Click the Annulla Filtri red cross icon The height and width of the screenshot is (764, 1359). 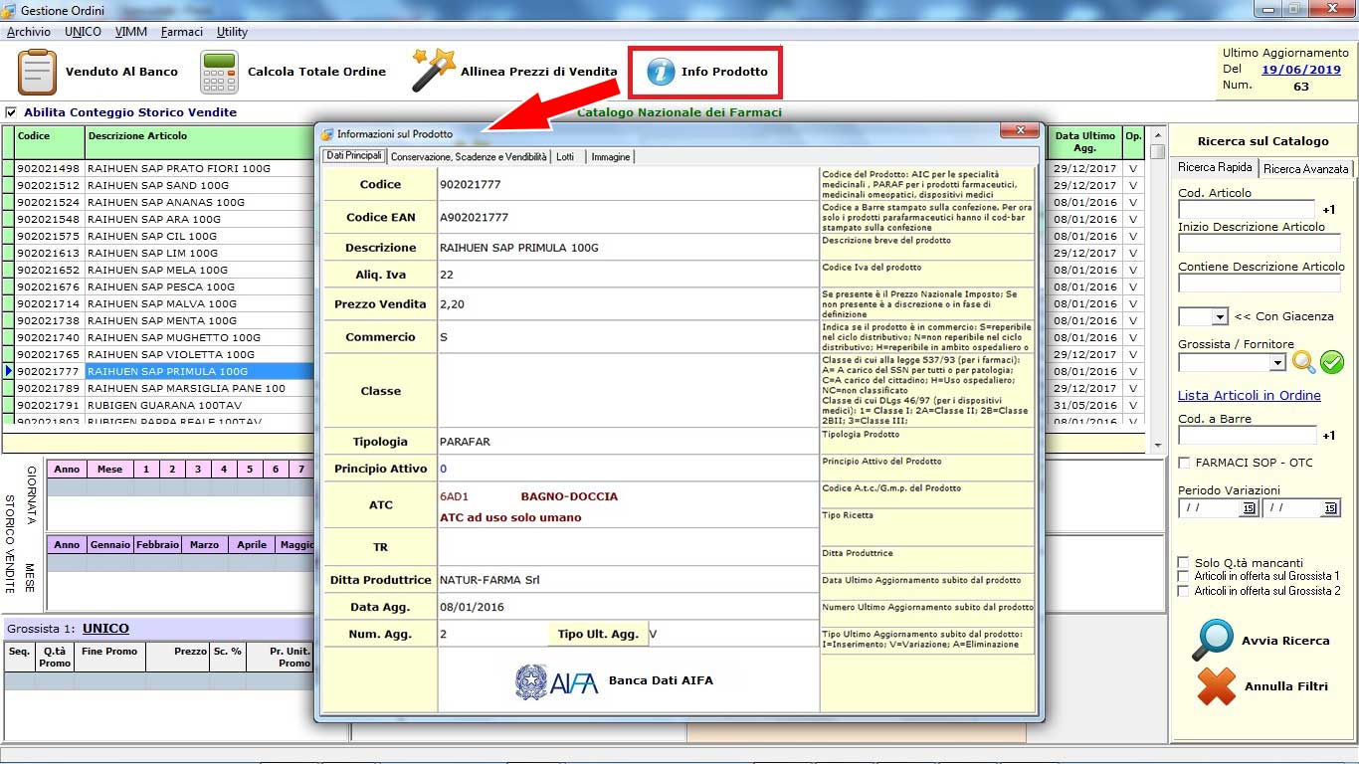[1216, 686]
